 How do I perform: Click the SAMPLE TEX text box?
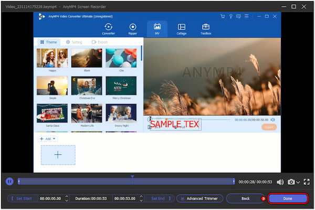tap(175, 124)
